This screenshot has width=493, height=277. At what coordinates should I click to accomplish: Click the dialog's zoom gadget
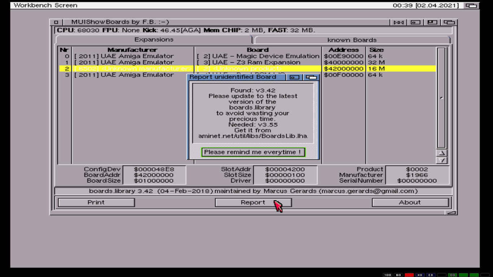coord(295,77)
